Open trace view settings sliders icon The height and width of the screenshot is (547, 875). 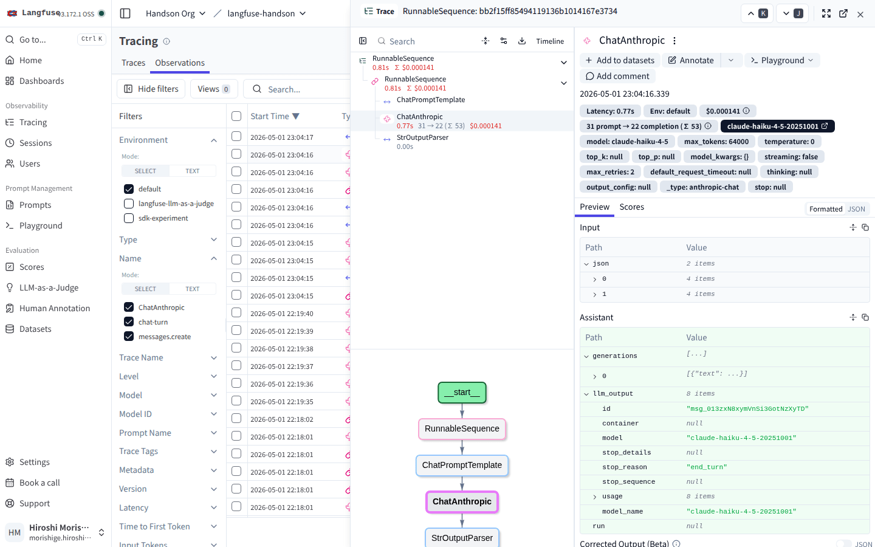coord(504,41)
